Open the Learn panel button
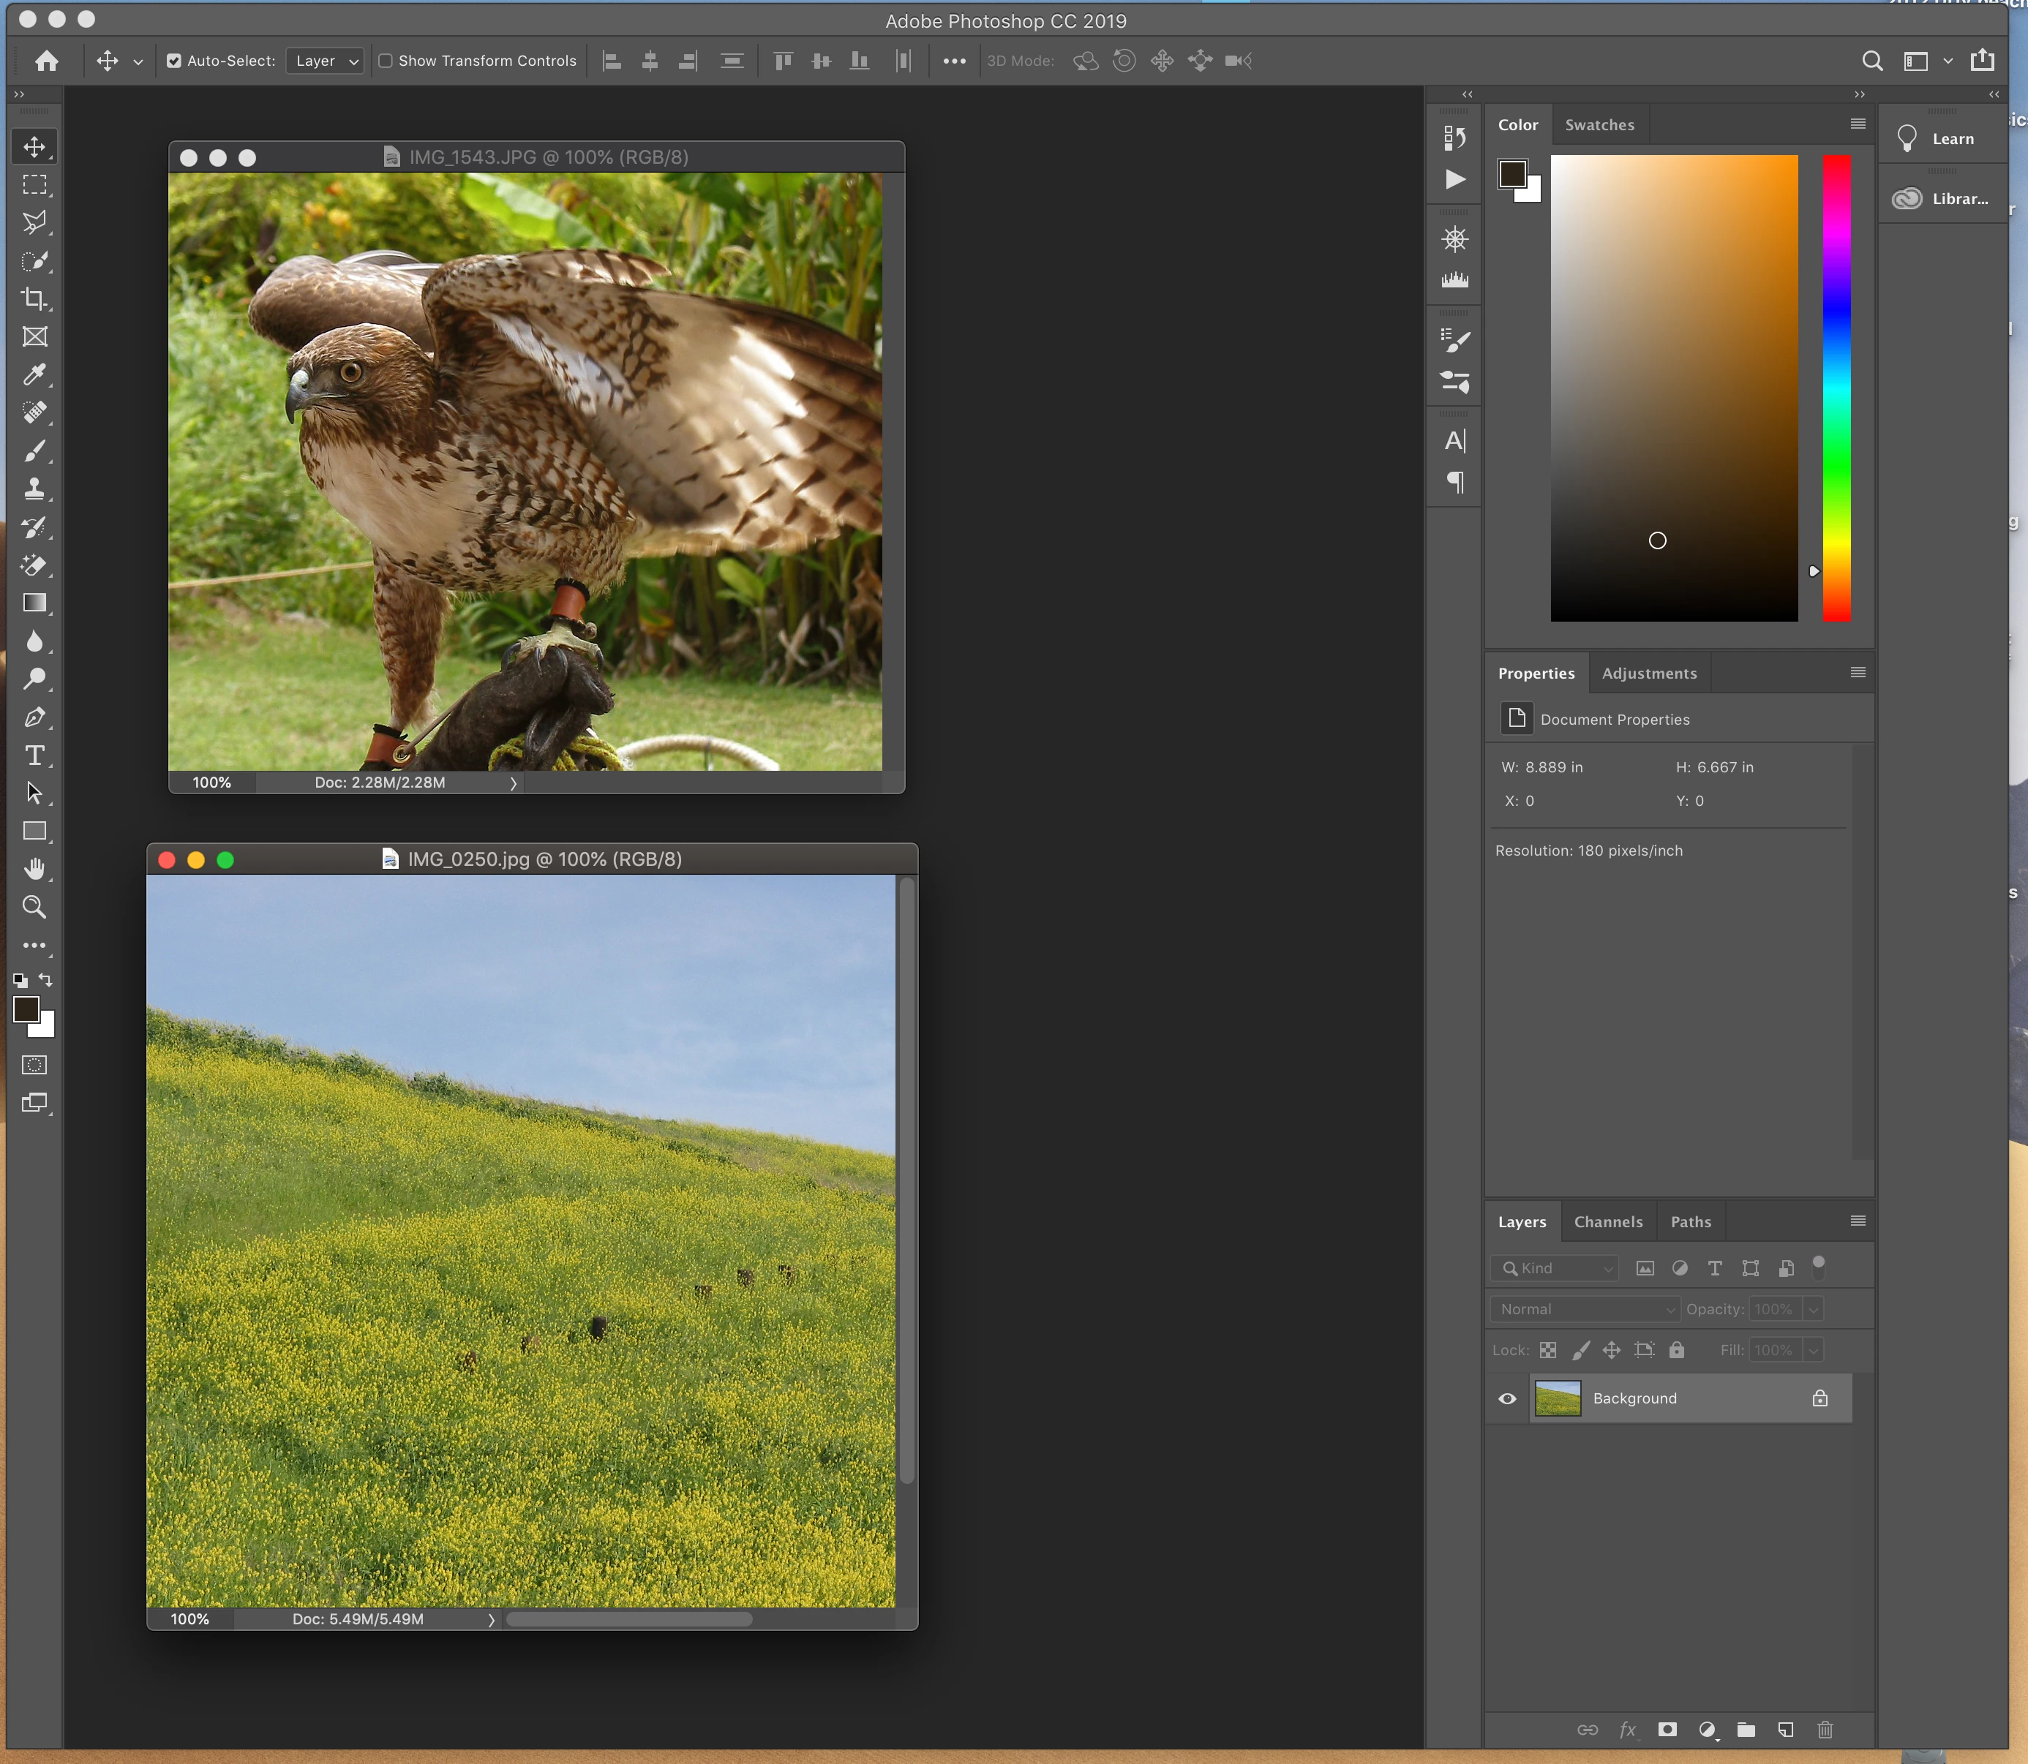This screenshot has width=2028, height=1764. [1937, 139]
